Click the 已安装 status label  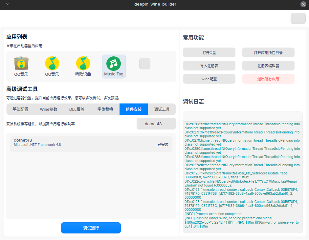click(163, 145)
